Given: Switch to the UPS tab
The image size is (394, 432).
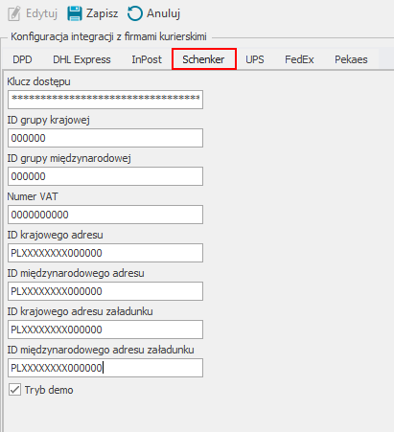Looking at the screenshot, I should 255,59.
